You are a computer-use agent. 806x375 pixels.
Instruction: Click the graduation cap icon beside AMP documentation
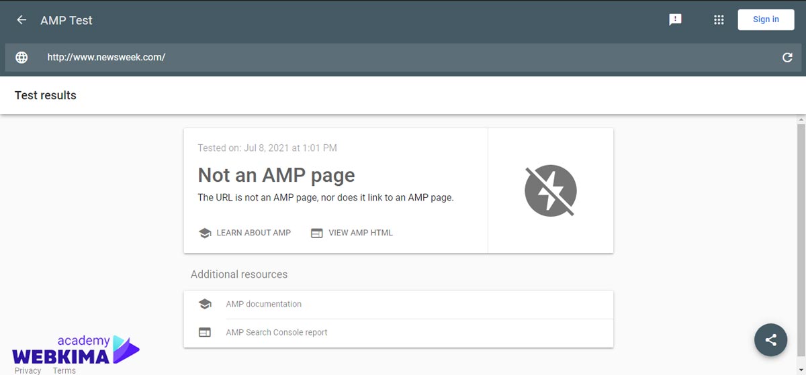click(205, 305)
